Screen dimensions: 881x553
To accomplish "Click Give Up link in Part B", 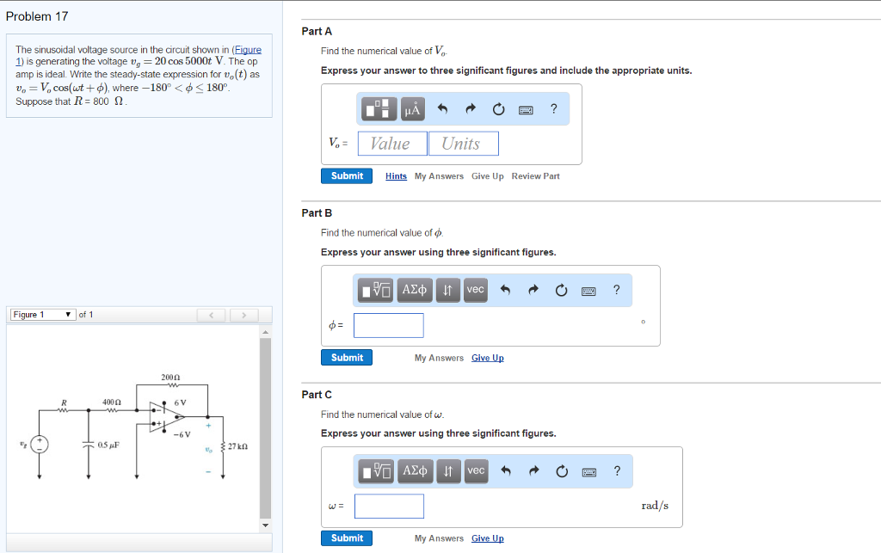I will pyautogui.click(x=487, y=358).
